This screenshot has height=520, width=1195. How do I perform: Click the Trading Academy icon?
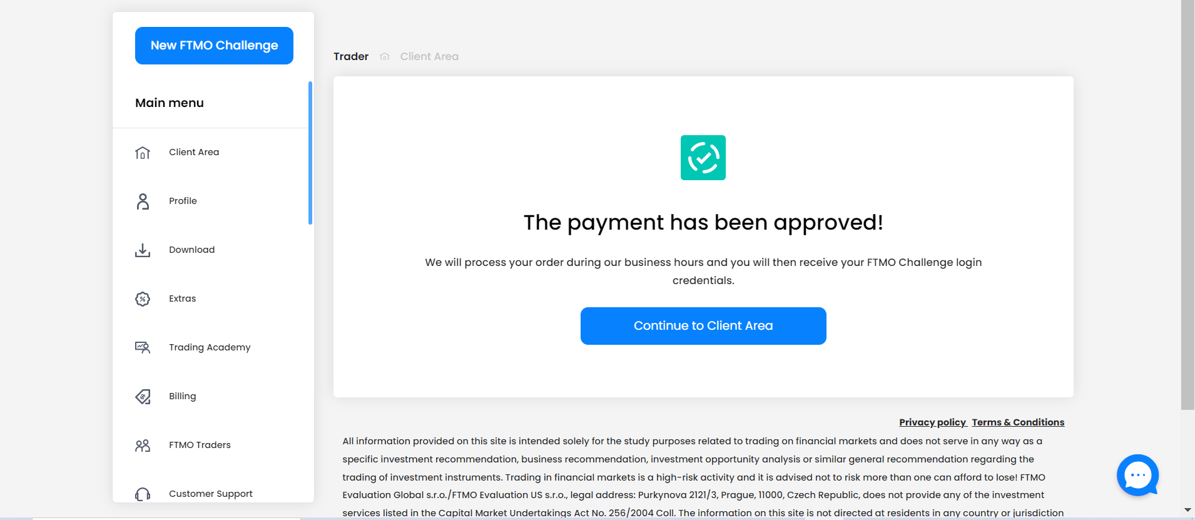click(x=143, y=347)
